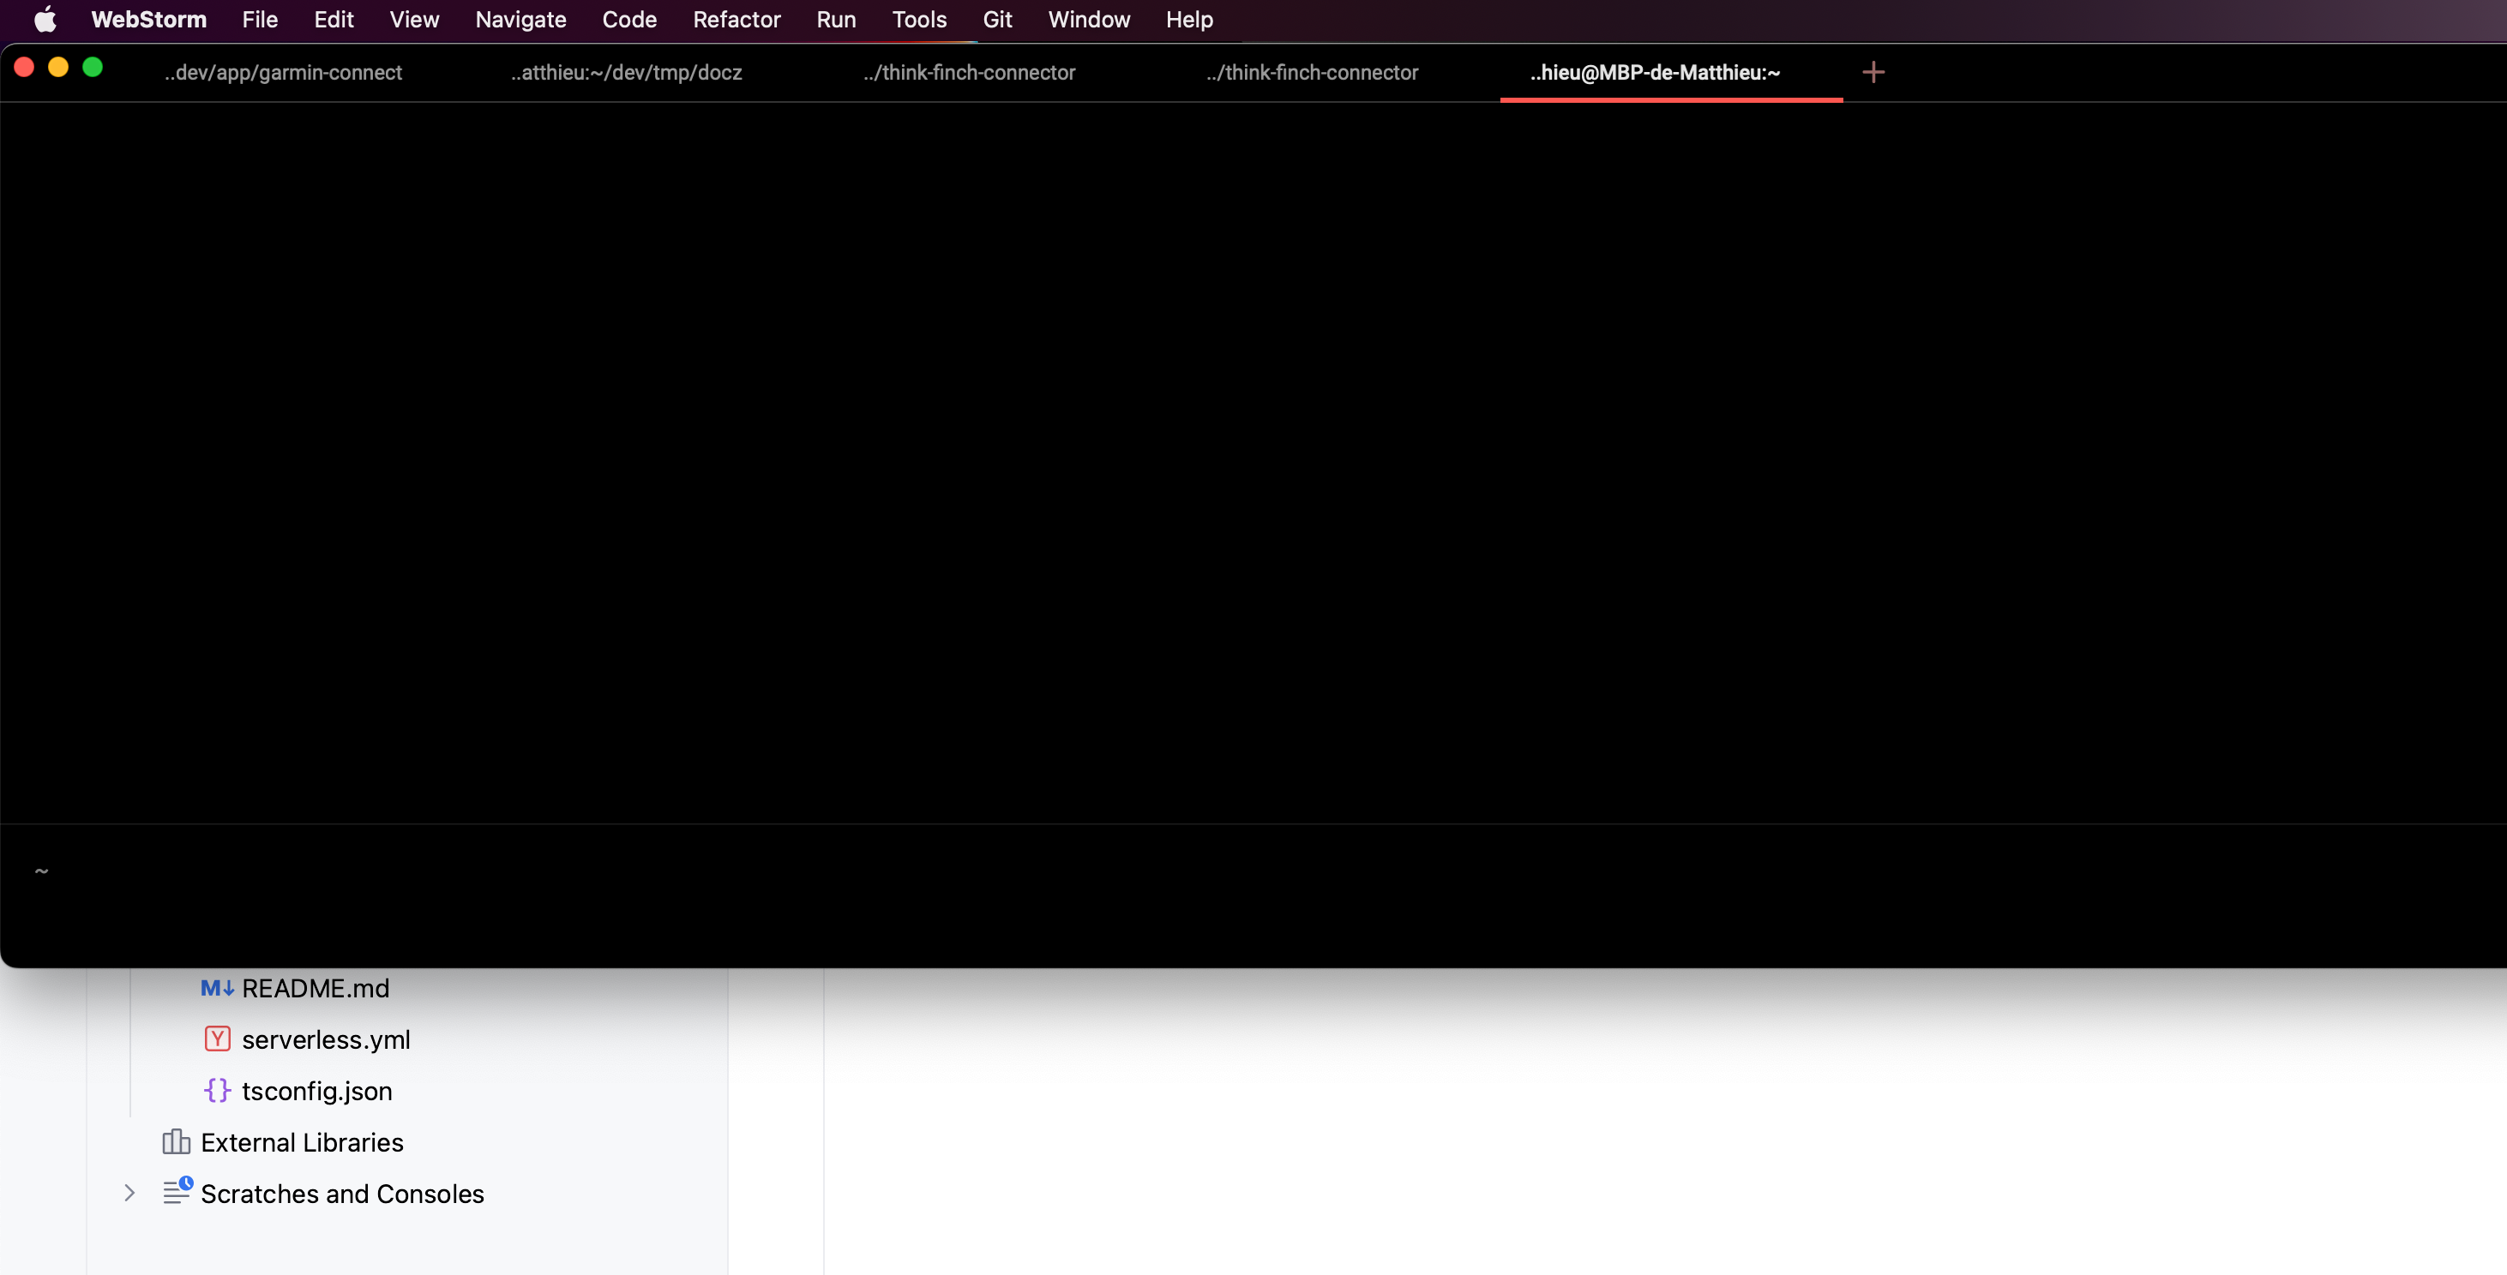Screen dimensions: 2507x1275
Task: Switch to the ..hieu@MBP-de-Matthieu:~ terminal tab
Action: [1655, 71]
